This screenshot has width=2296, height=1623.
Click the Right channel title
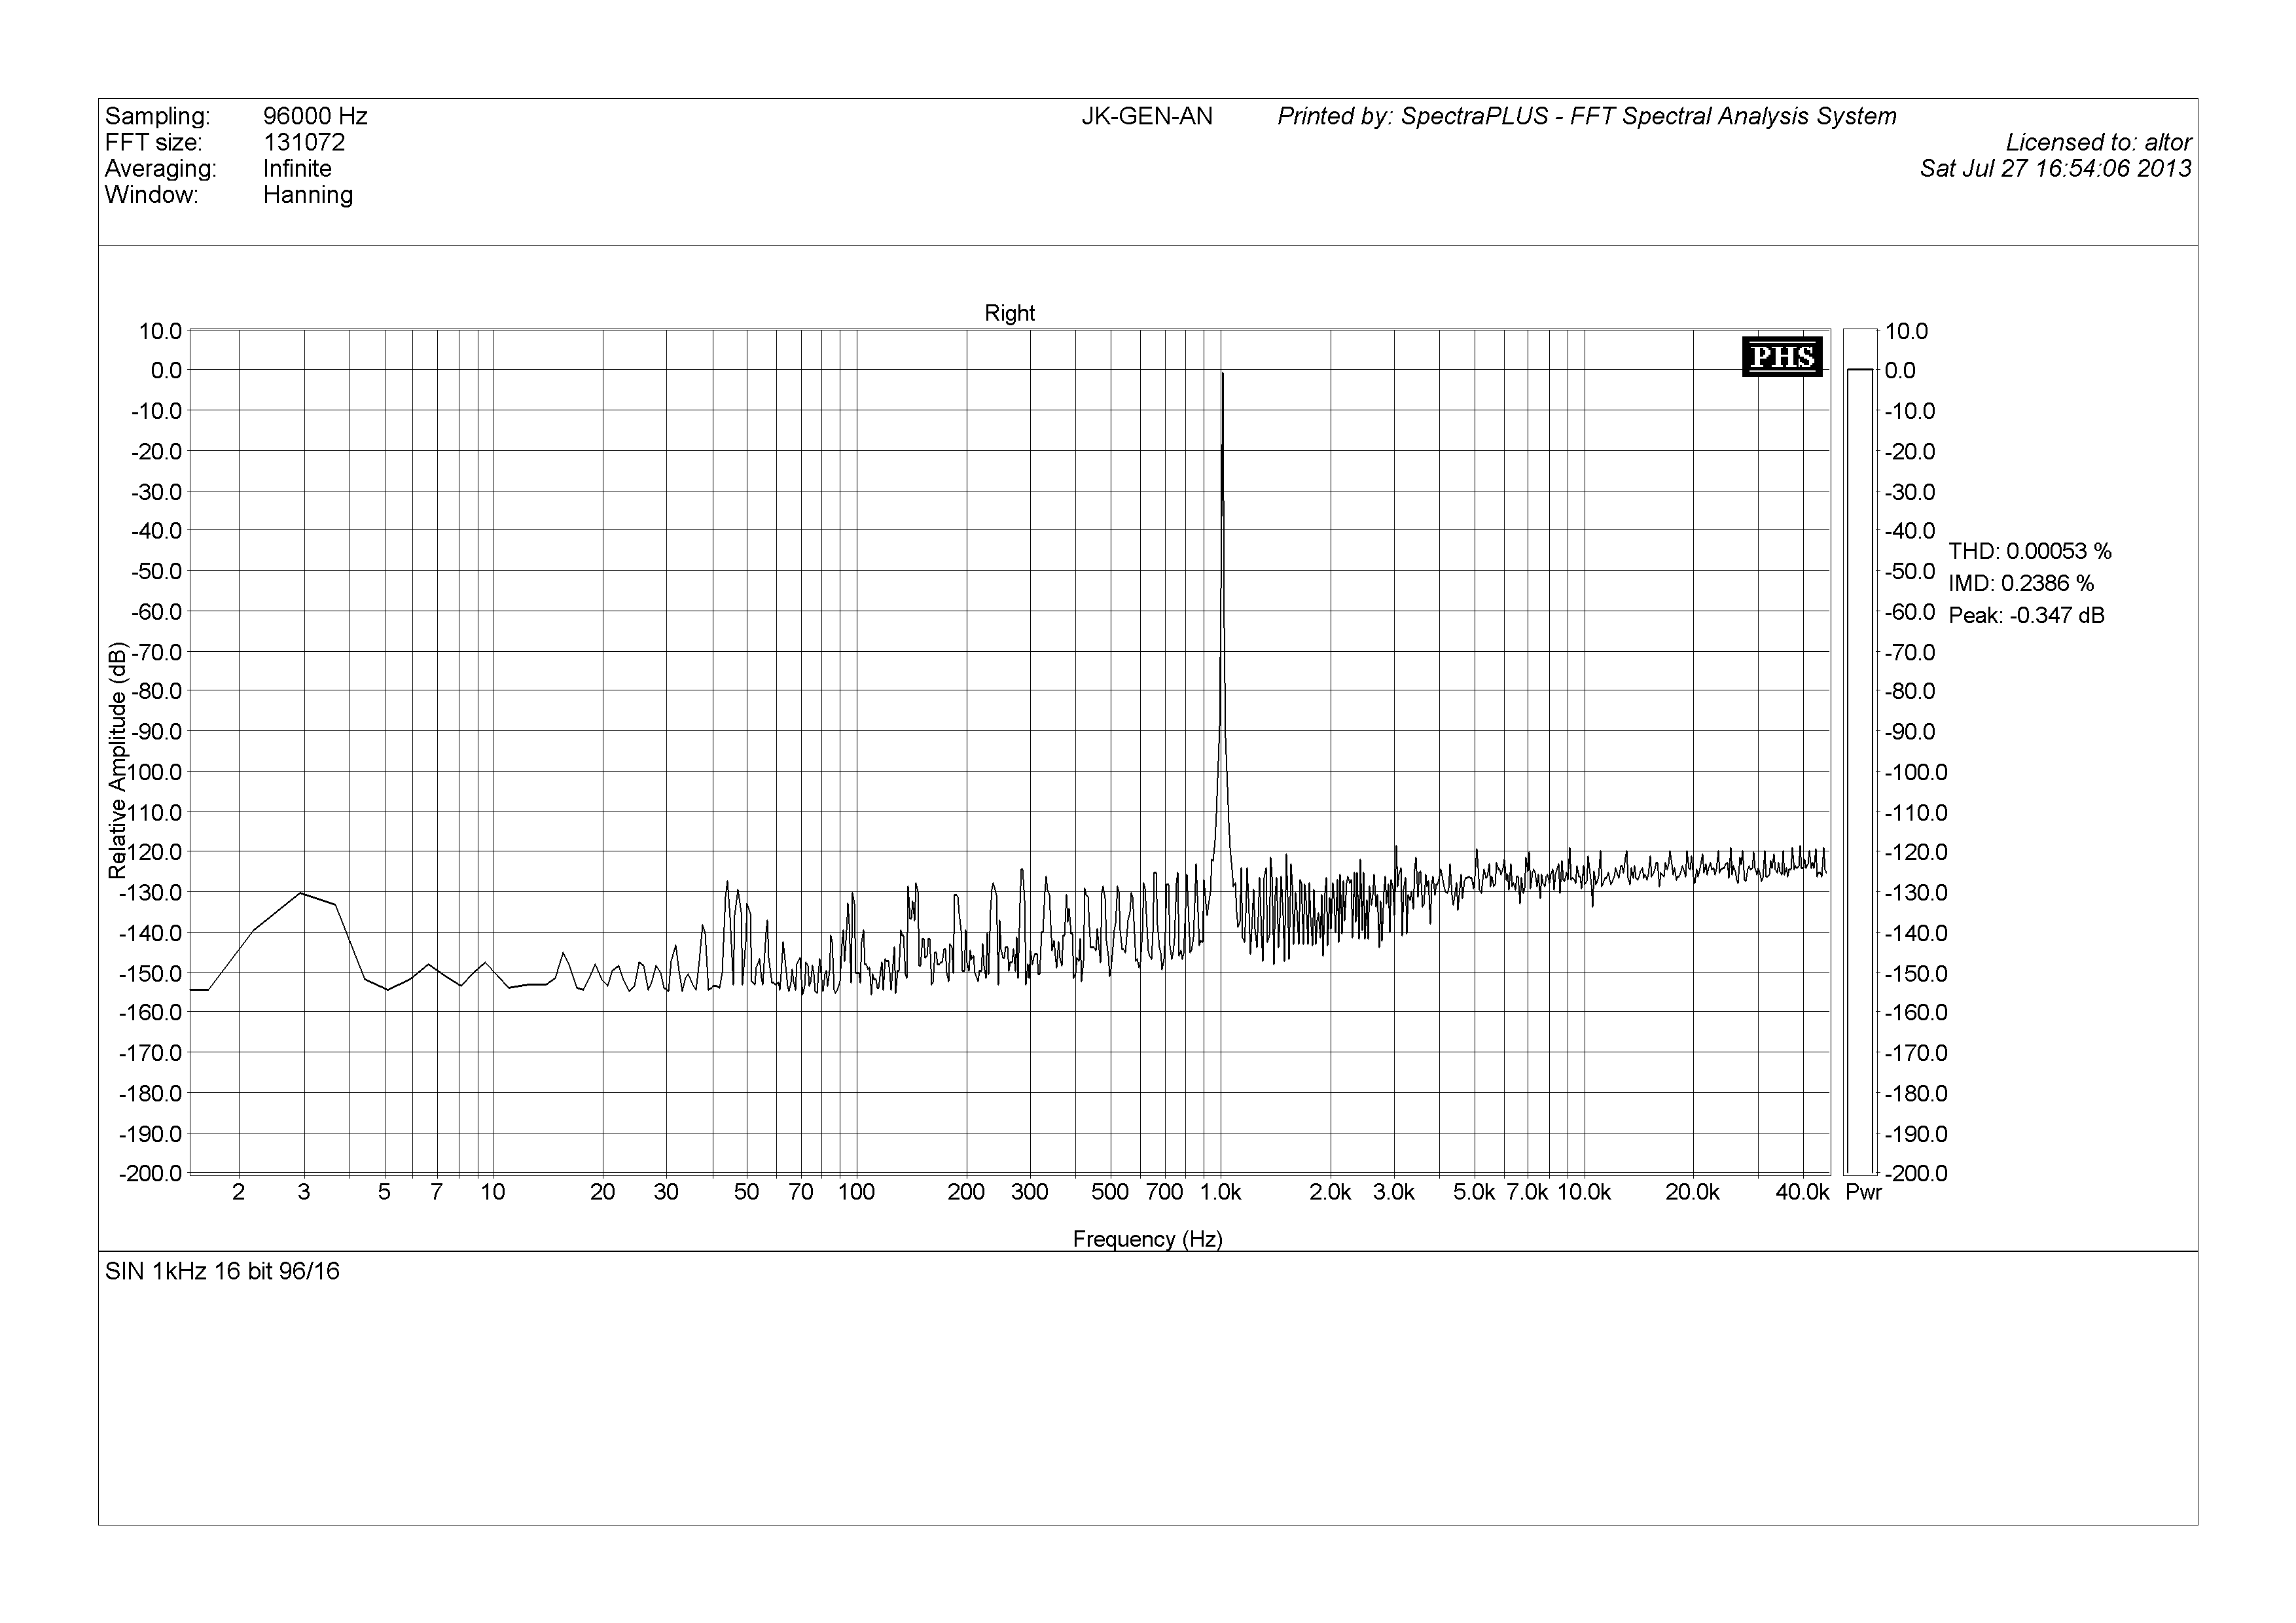tap(1009, 313)
